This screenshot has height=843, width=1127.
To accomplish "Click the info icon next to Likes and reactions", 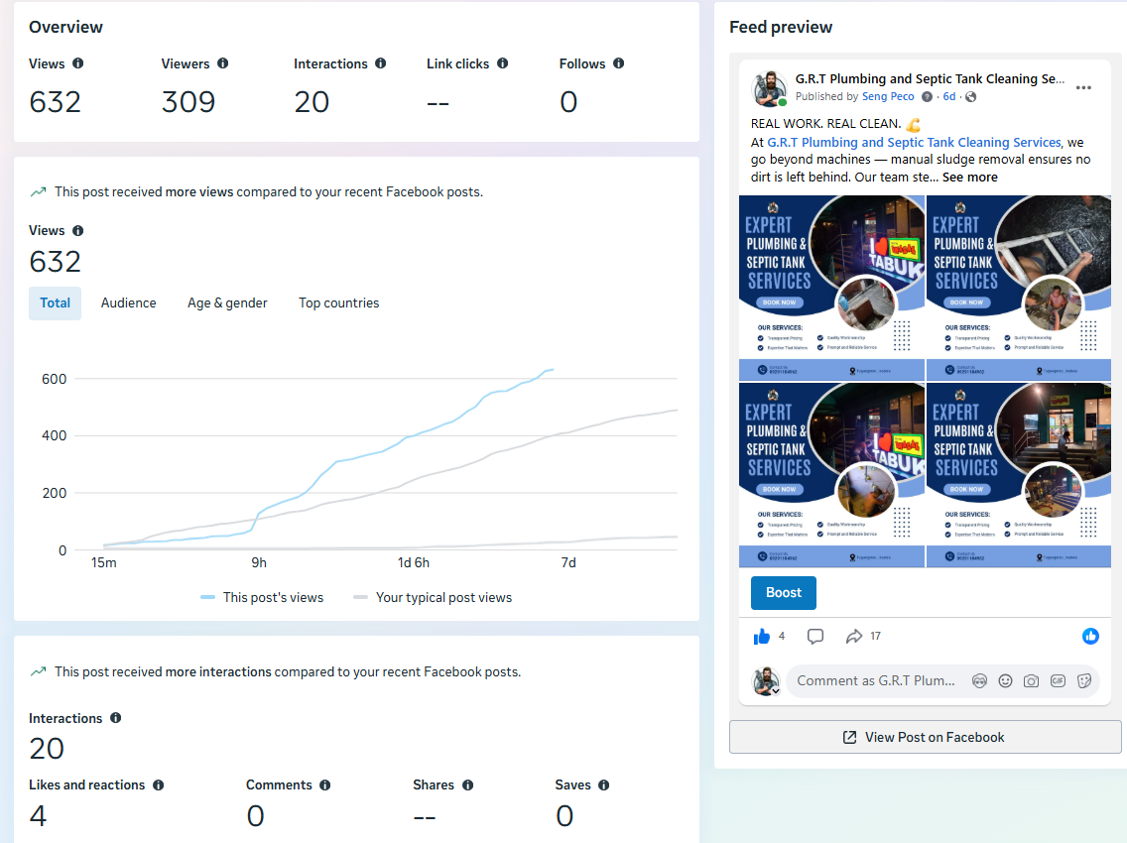I will coord(158,785).
